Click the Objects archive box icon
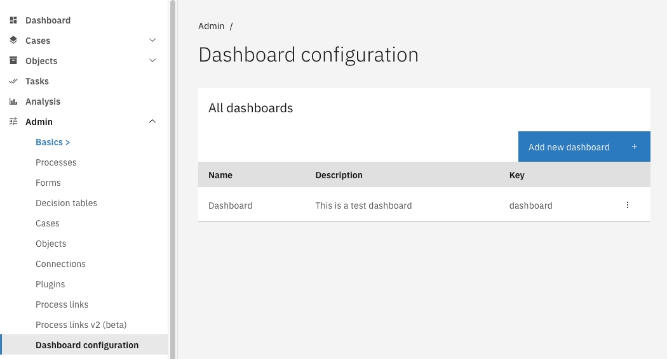The height and width of the screenshot is (359, 667). (x=13, y=61)
